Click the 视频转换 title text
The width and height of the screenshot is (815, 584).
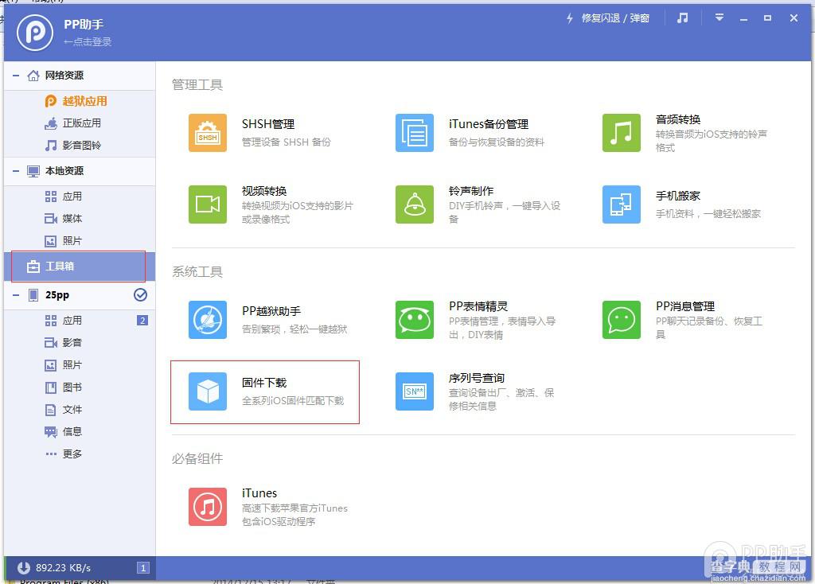264,191
